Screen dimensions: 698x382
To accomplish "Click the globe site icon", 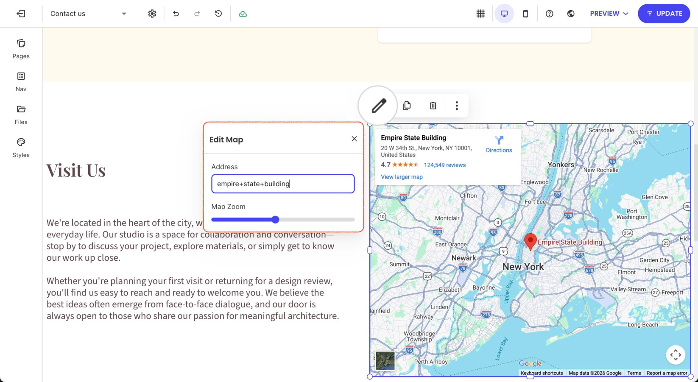I will pos(571,14).
